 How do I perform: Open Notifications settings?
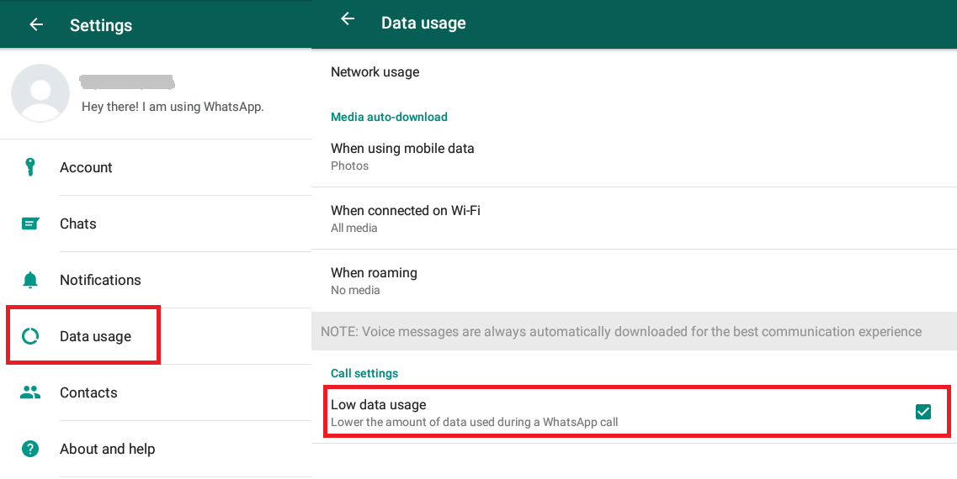(x=156, y=280)
